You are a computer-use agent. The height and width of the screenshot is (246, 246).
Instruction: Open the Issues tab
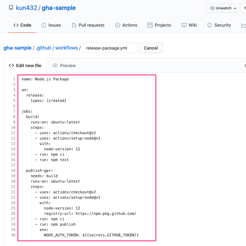(51, 25)
